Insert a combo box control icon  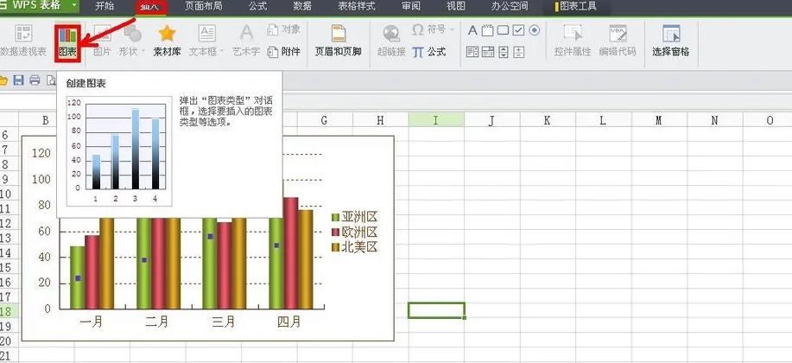point(487,52)
